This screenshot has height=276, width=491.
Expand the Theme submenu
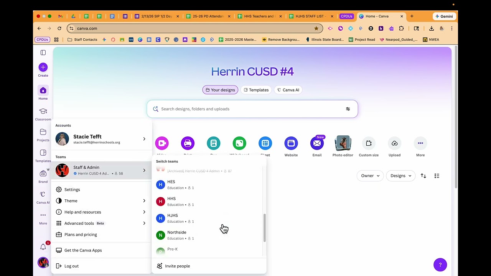pyautogui.click(x=102, y=201)
